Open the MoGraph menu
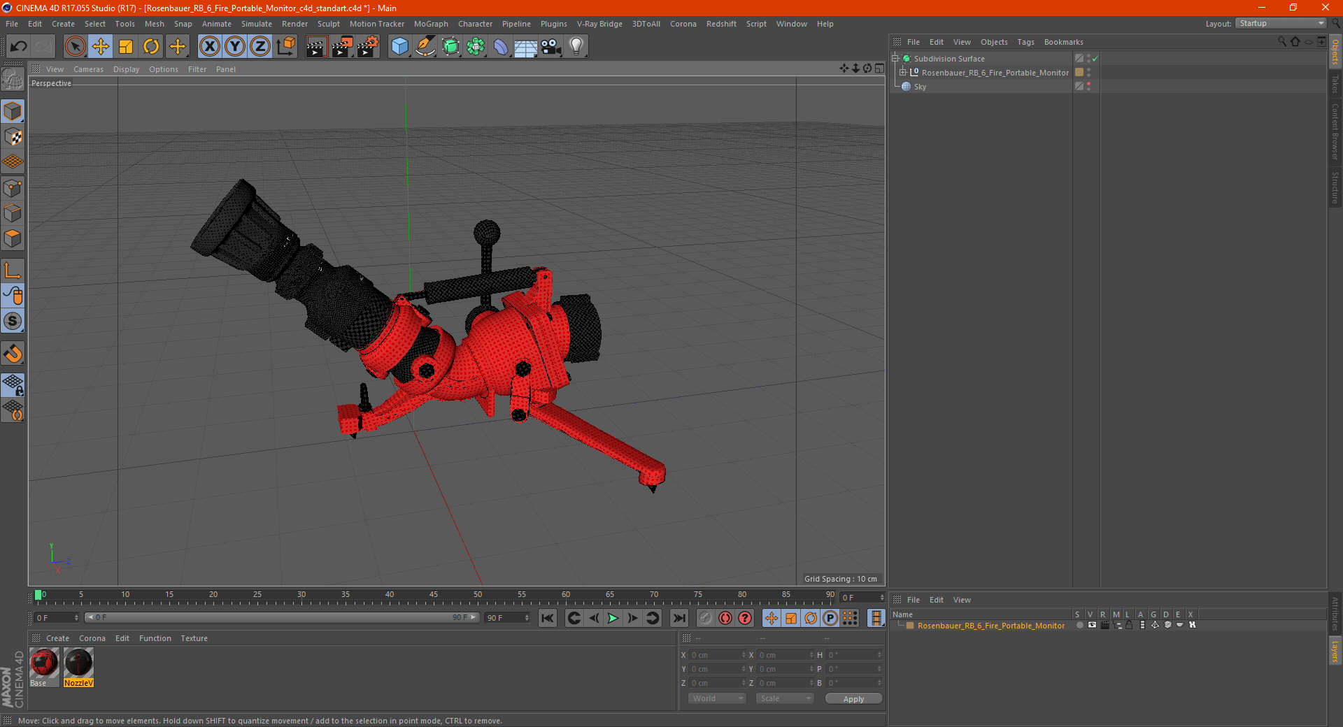This screenshot has width=1343, height=727. coord(431,24)
